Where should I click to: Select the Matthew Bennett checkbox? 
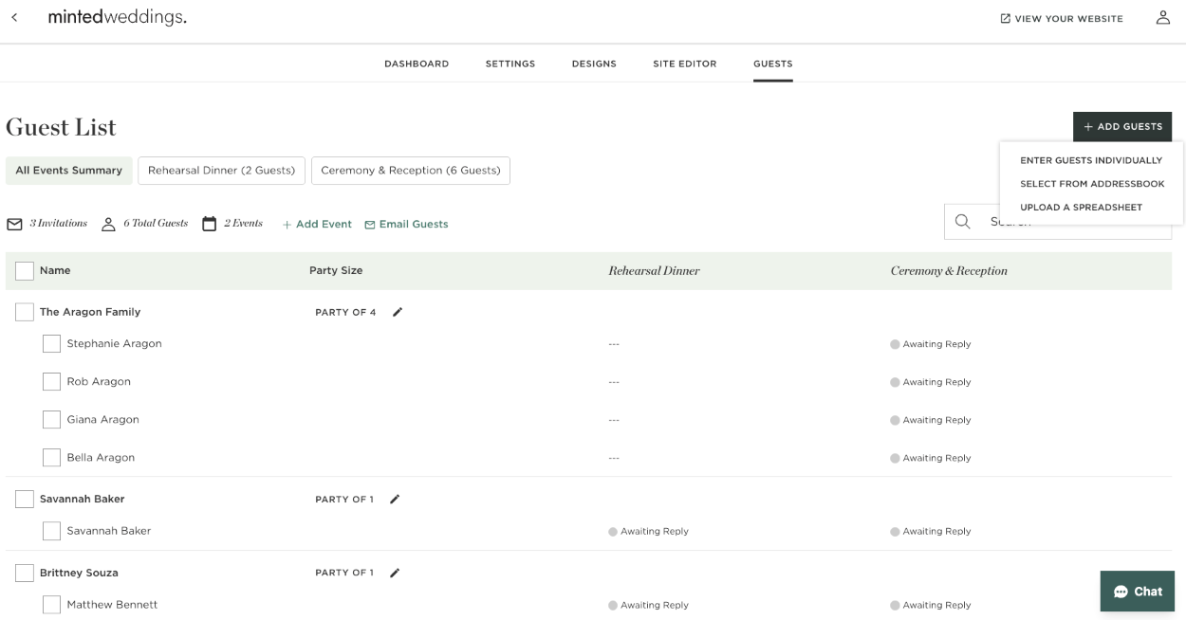(51, 605)
